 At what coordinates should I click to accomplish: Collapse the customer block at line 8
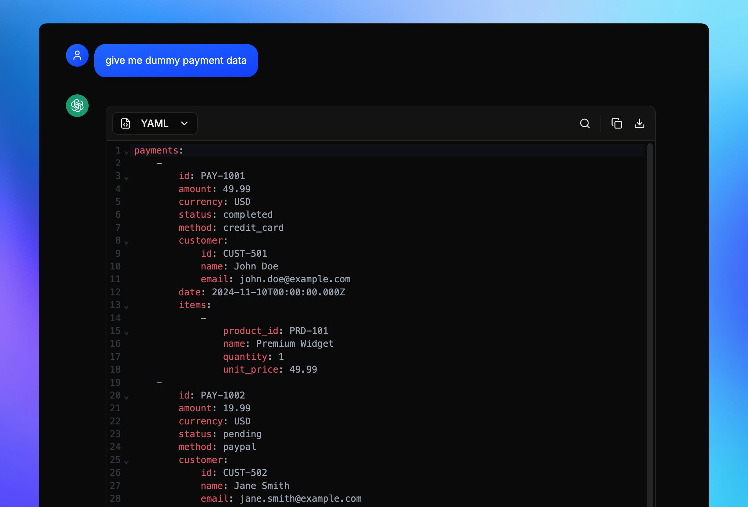[x=126, y=243]
